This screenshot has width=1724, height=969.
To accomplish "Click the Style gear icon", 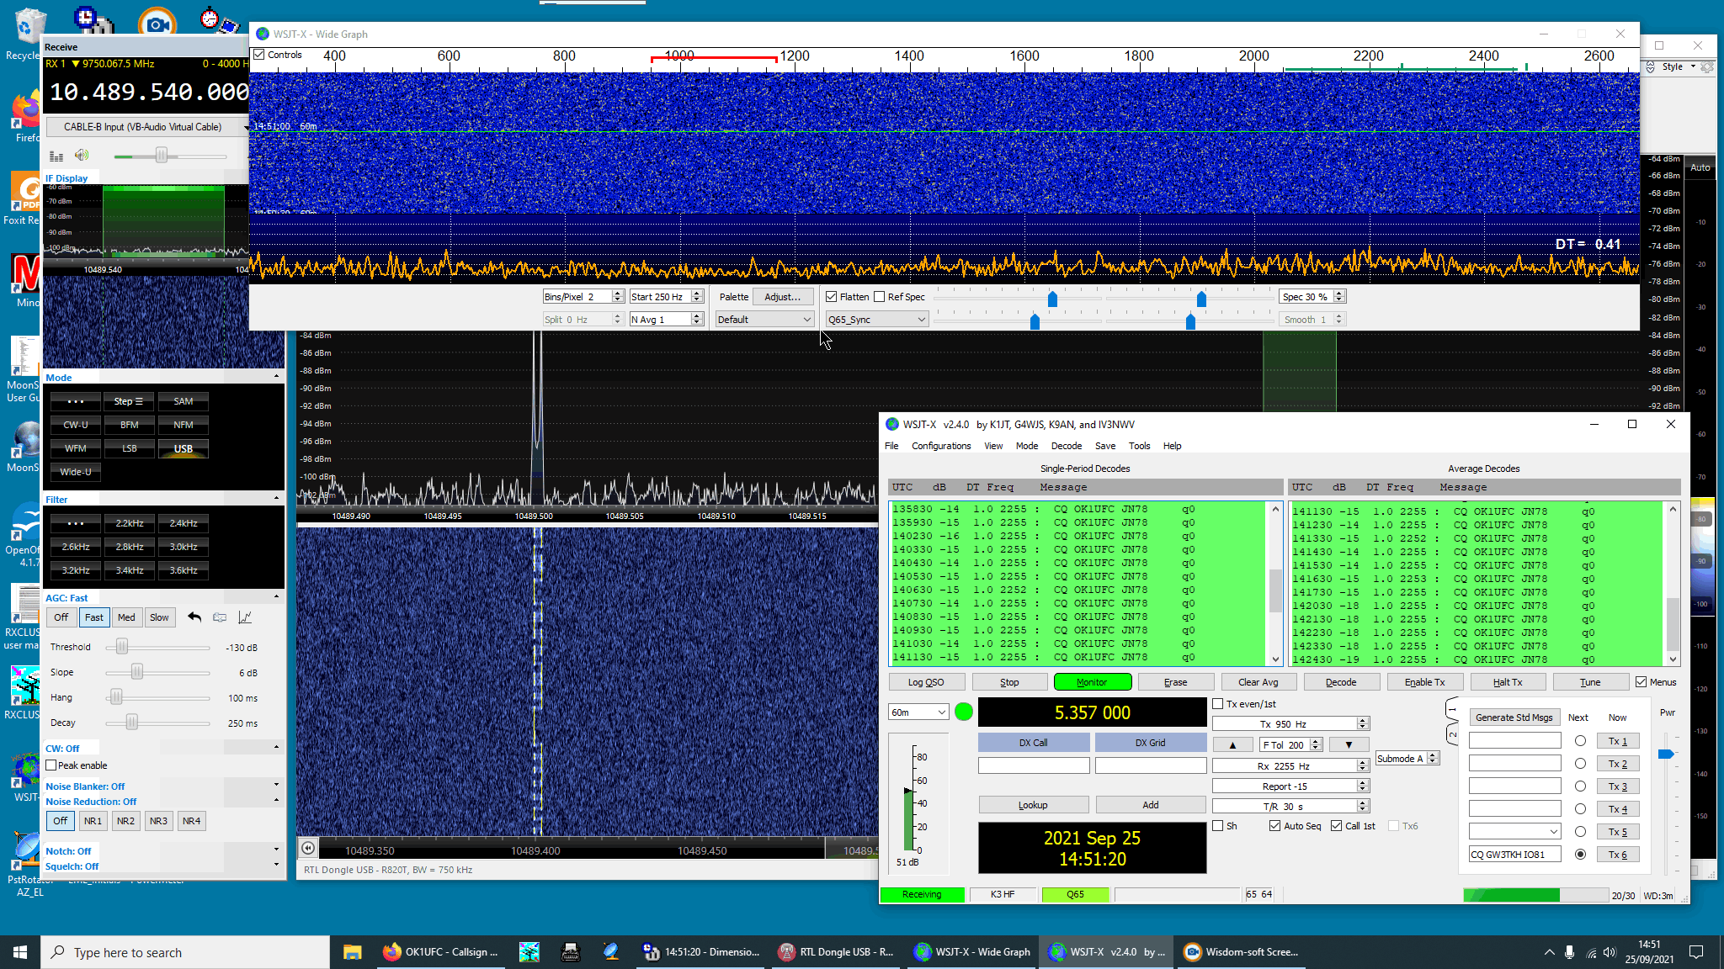I will (x=1706, y=66).
